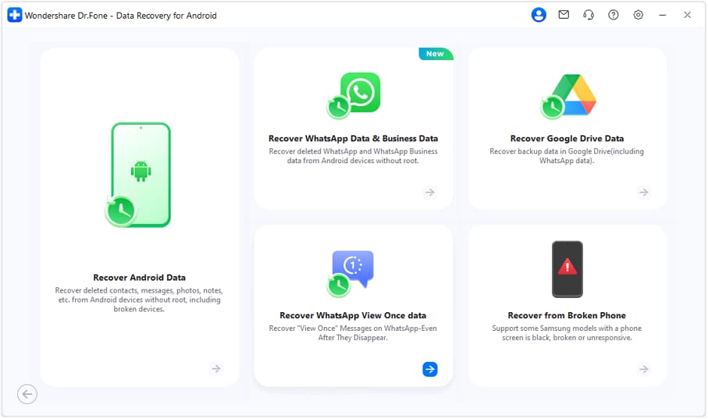Image resolution: width=708 pixels, height=419 pixels.
Task: Click 'Recover "View Once" Messages' description text
Action: coord(353,333)
